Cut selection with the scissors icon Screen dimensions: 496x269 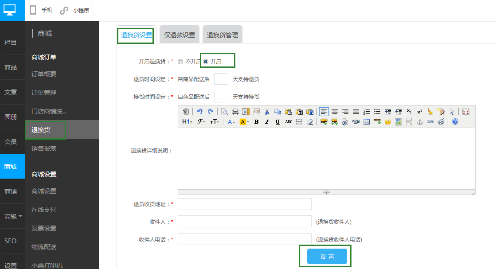pyautogui.click(x=267, y=112)
